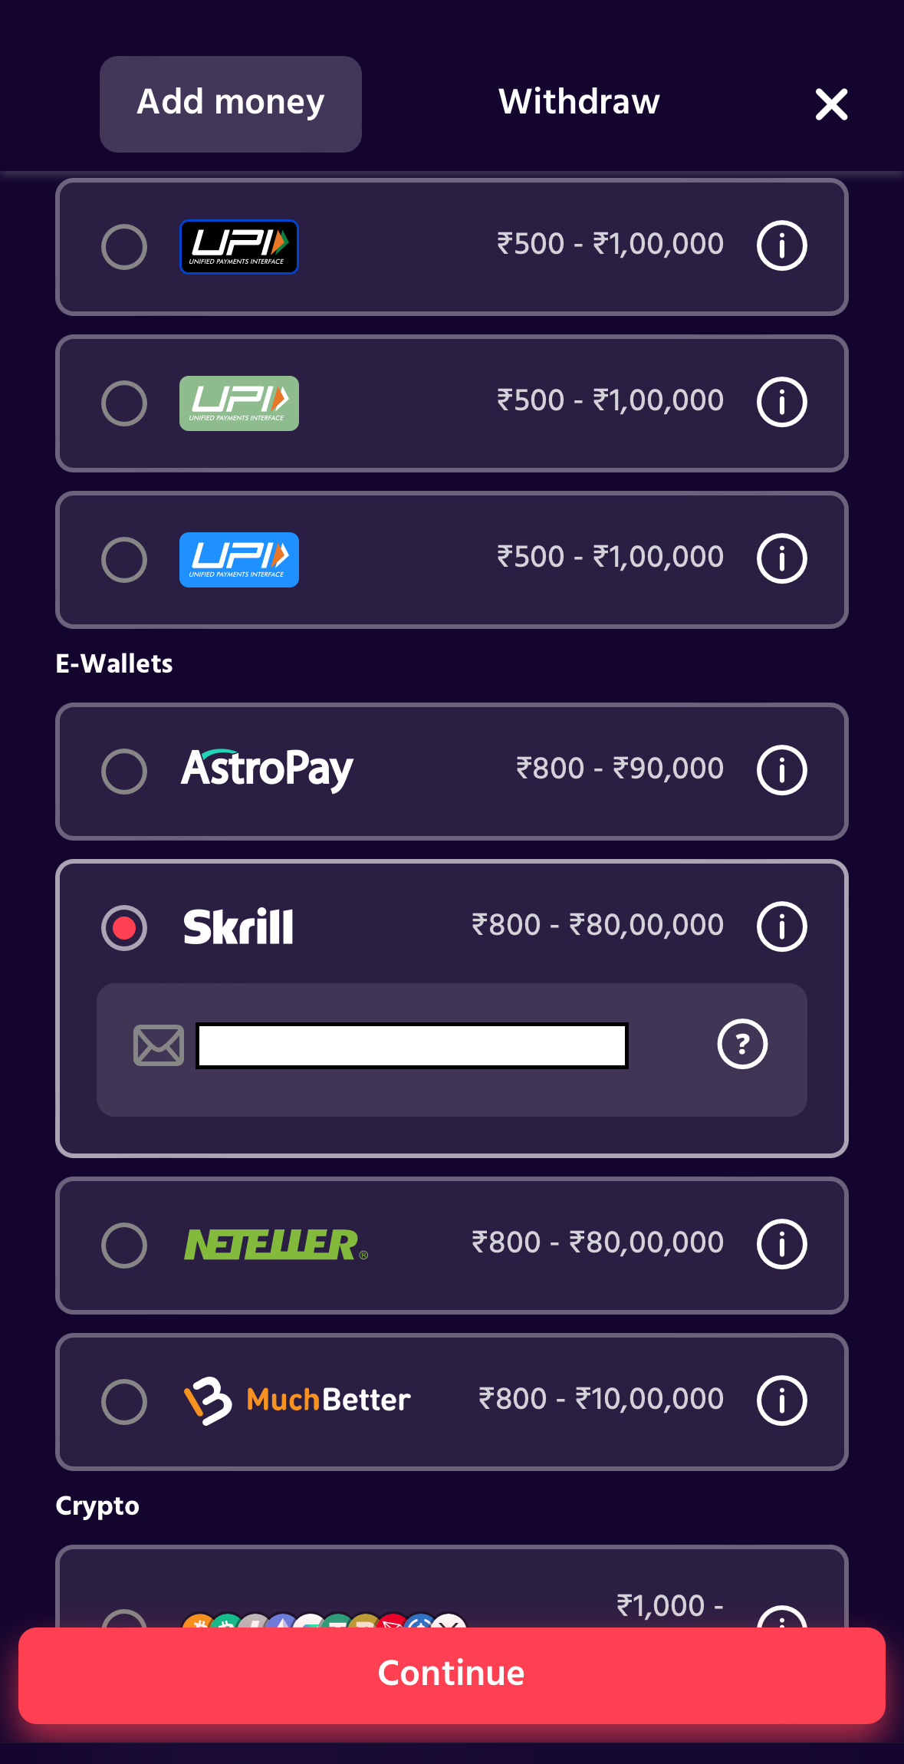Click the envelope icon in the email field
Screen dimensions: 904x1764
click(x=159, y=1043)
